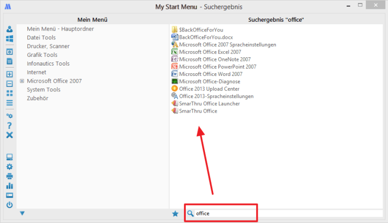
Task: Launch 'SmarThru Office Launcher' result
Action: click(x=210, y=104)
